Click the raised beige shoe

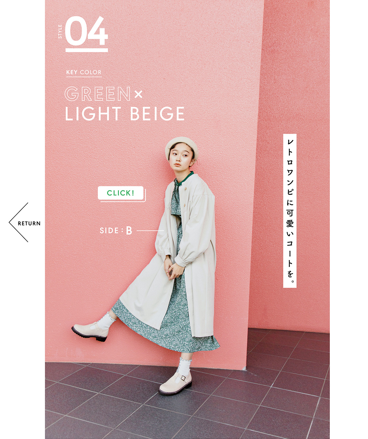[x=90, y=331]
